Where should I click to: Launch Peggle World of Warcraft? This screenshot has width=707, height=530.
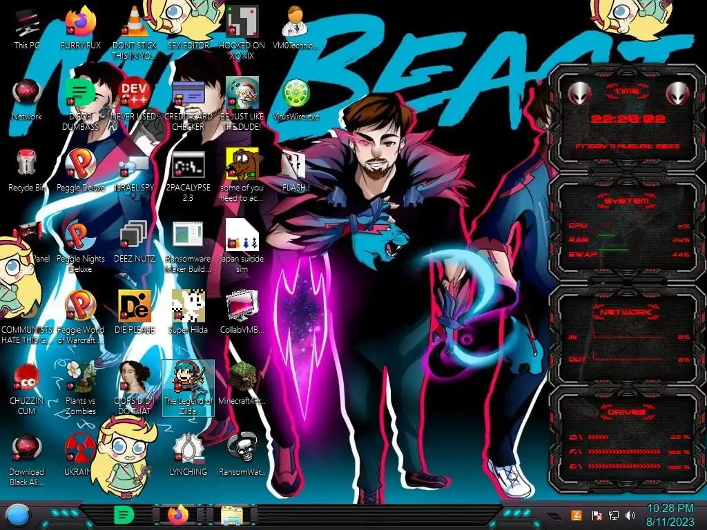coord(80,317)
